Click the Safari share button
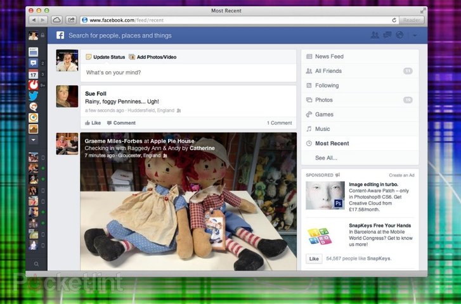This screenshot has width=461, height=304. [x=71, y=20]
